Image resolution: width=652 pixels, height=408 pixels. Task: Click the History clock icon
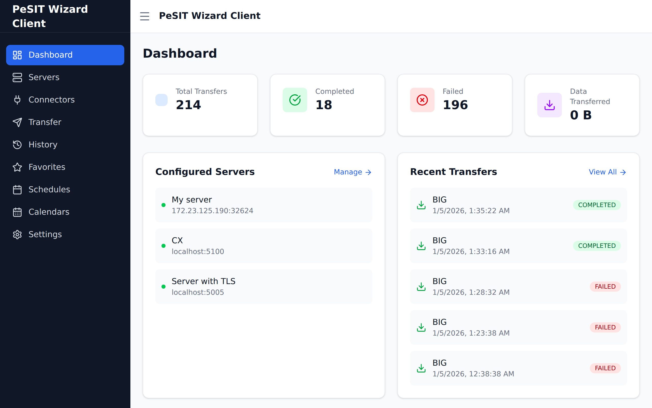coord(17,145)
